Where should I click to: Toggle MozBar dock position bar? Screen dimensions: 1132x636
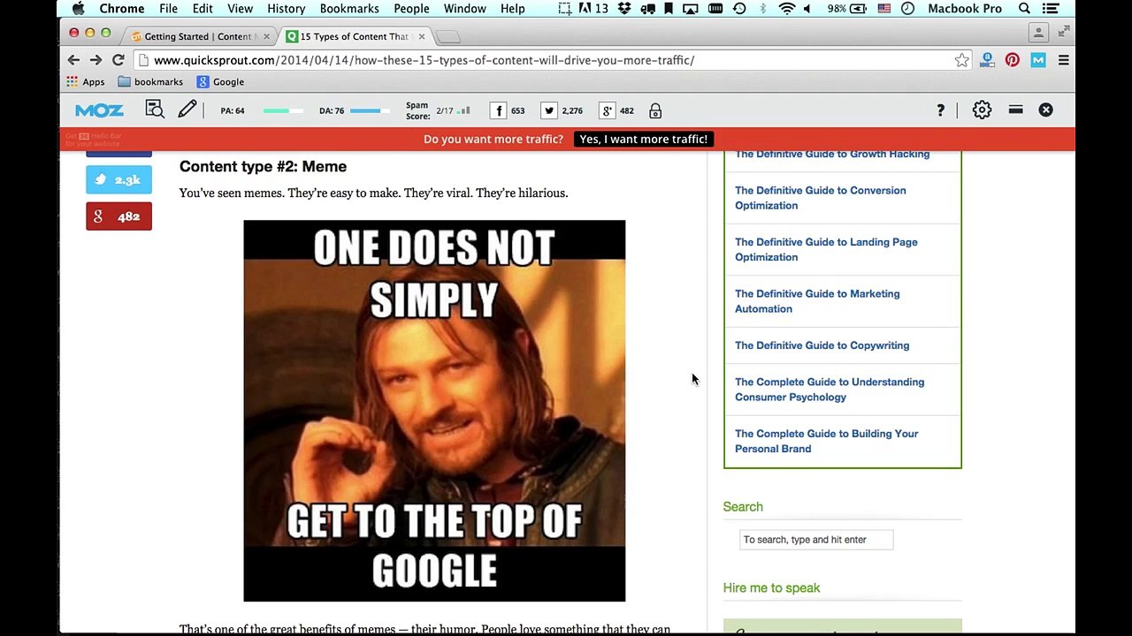[x=1015, y=110]
